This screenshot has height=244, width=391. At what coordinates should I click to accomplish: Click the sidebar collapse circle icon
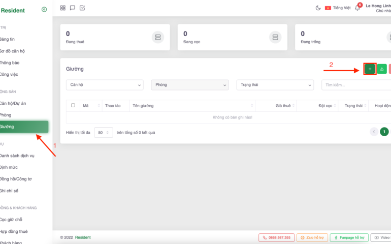coord(44,10)
